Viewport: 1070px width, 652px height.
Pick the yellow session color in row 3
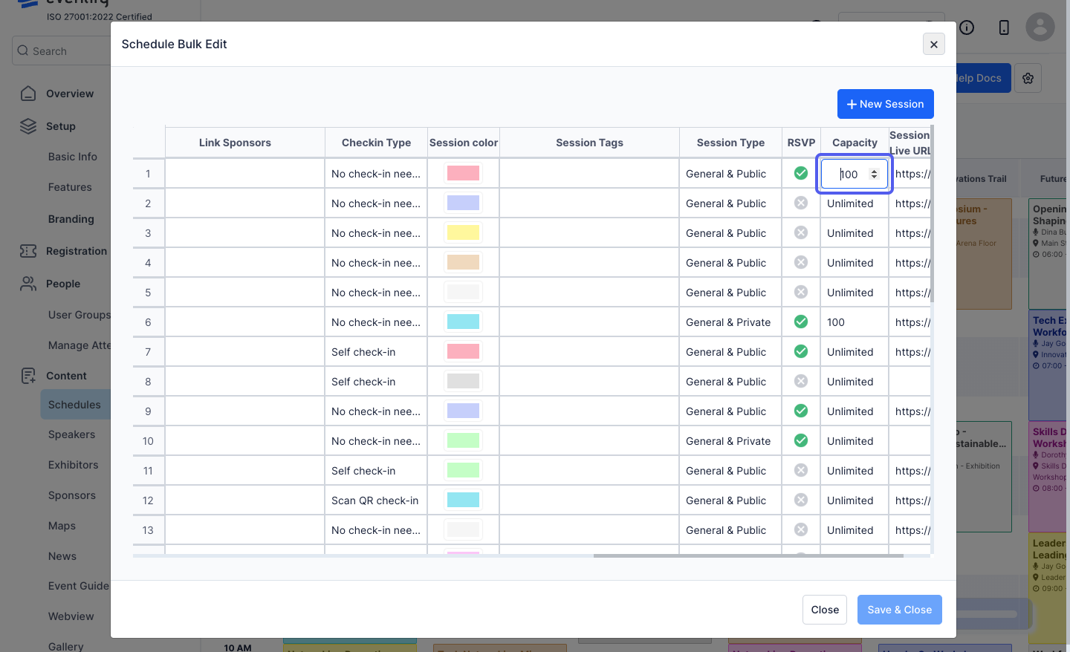tap(463, 232)
